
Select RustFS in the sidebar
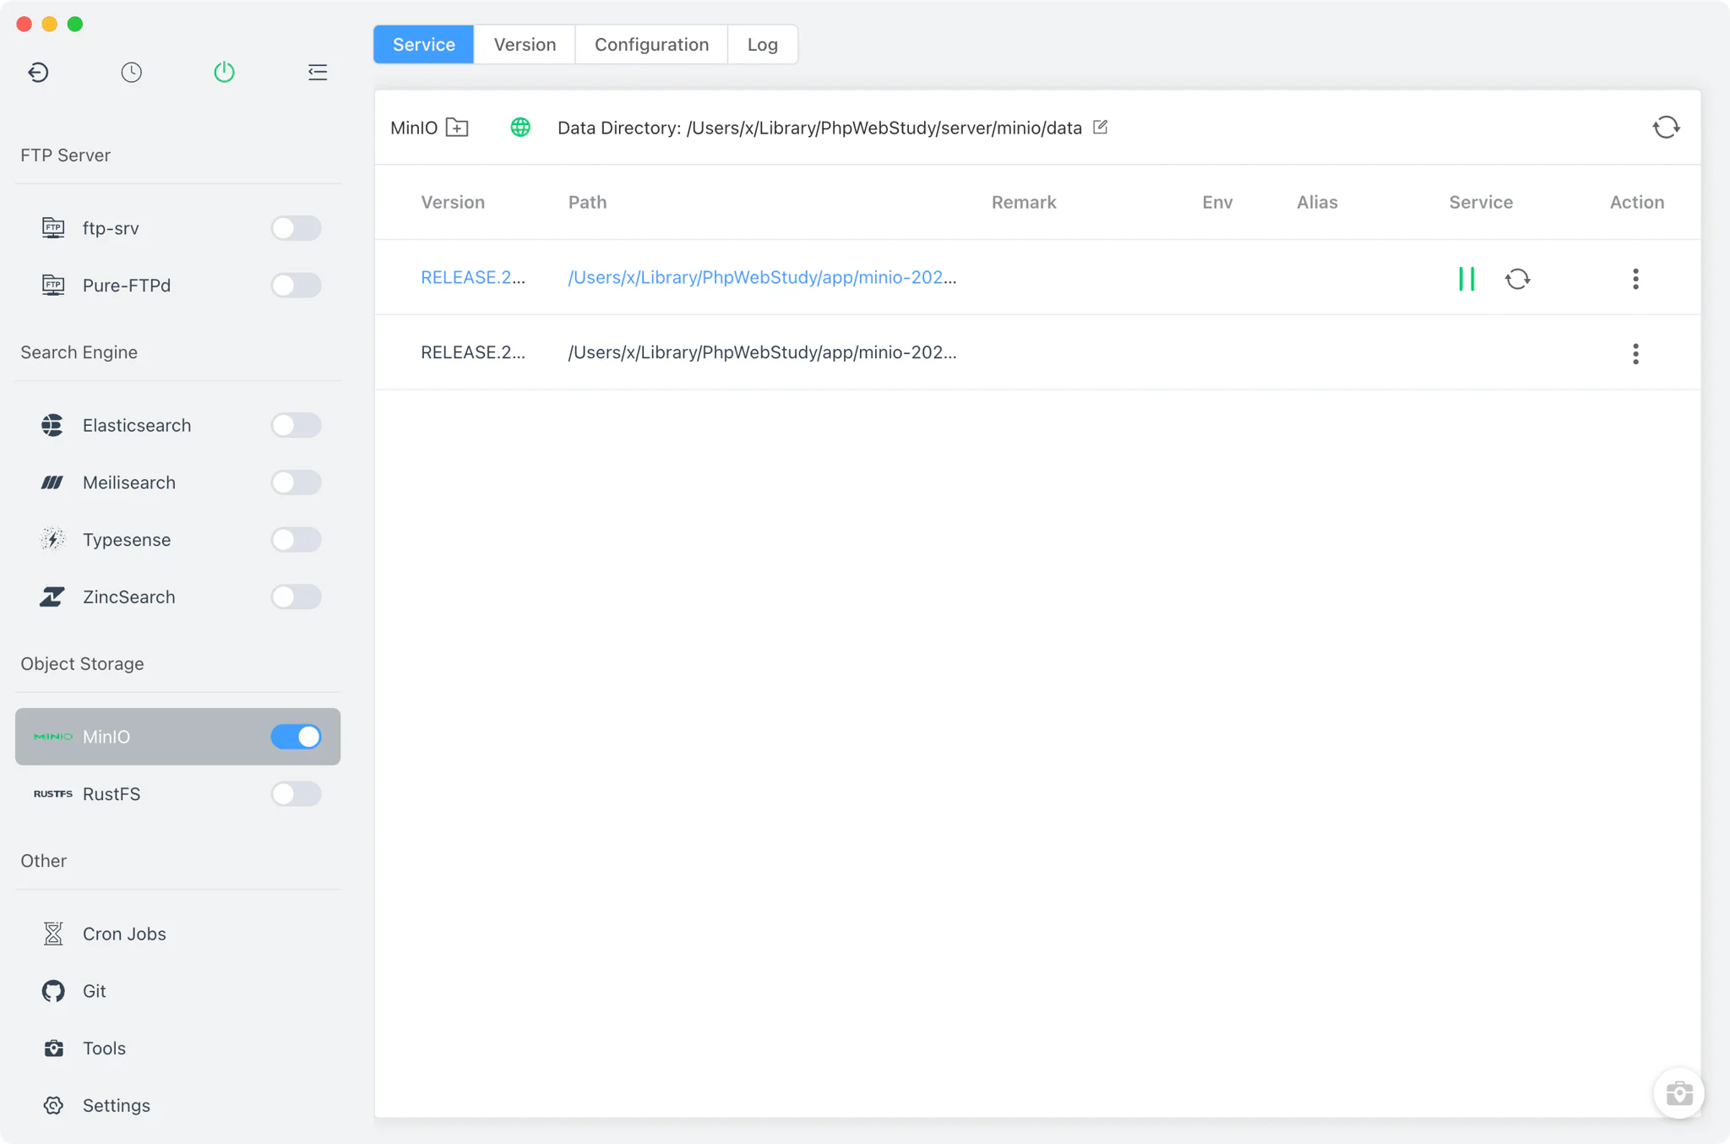click(x=112, y=794)
